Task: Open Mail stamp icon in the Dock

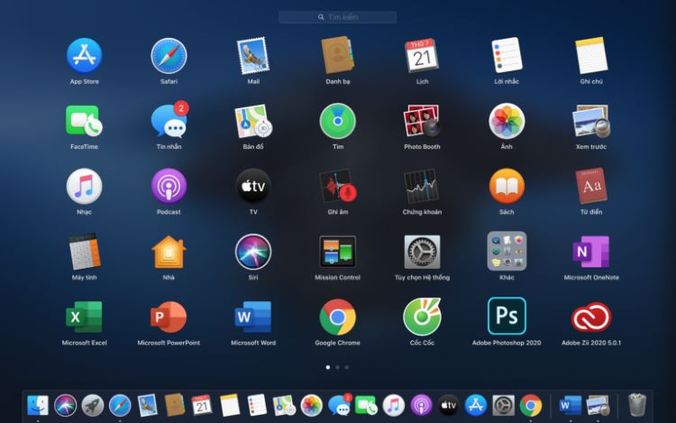Action: pyautogui.click(x=147, y=406)
